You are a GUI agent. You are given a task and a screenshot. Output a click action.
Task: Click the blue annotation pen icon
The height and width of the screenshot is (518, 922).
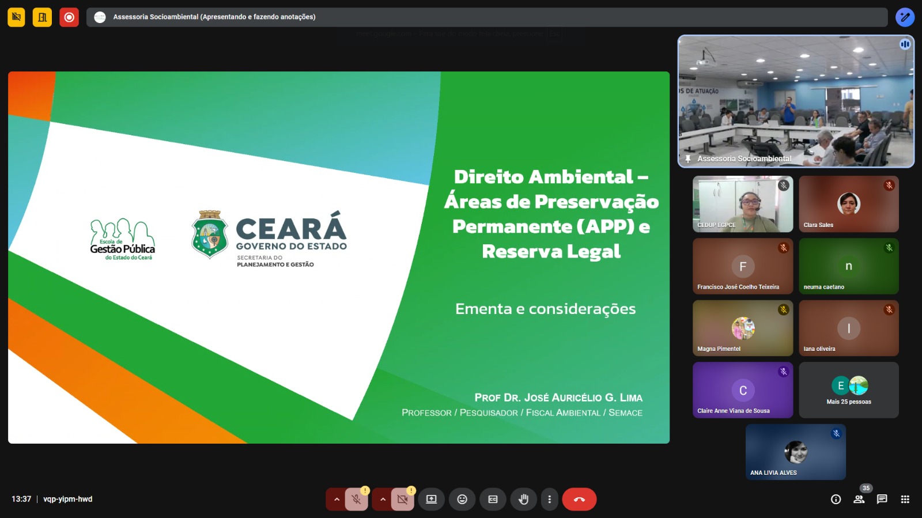coord(905,17)
